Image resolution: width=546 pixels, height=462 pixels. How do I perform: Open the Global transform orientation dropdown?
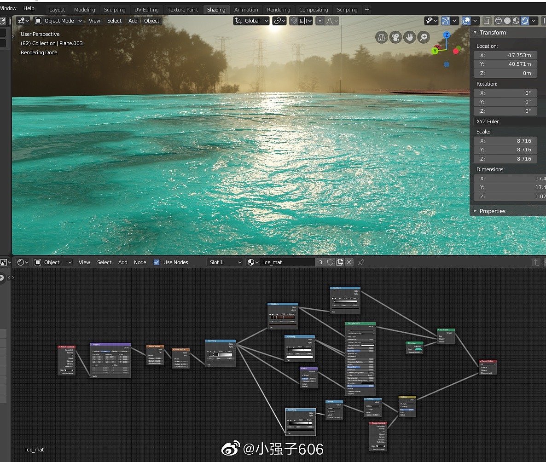pos(251,20)
